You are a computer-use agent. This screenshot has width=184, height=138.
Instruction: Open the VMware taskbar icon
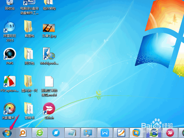coord(136,133)
